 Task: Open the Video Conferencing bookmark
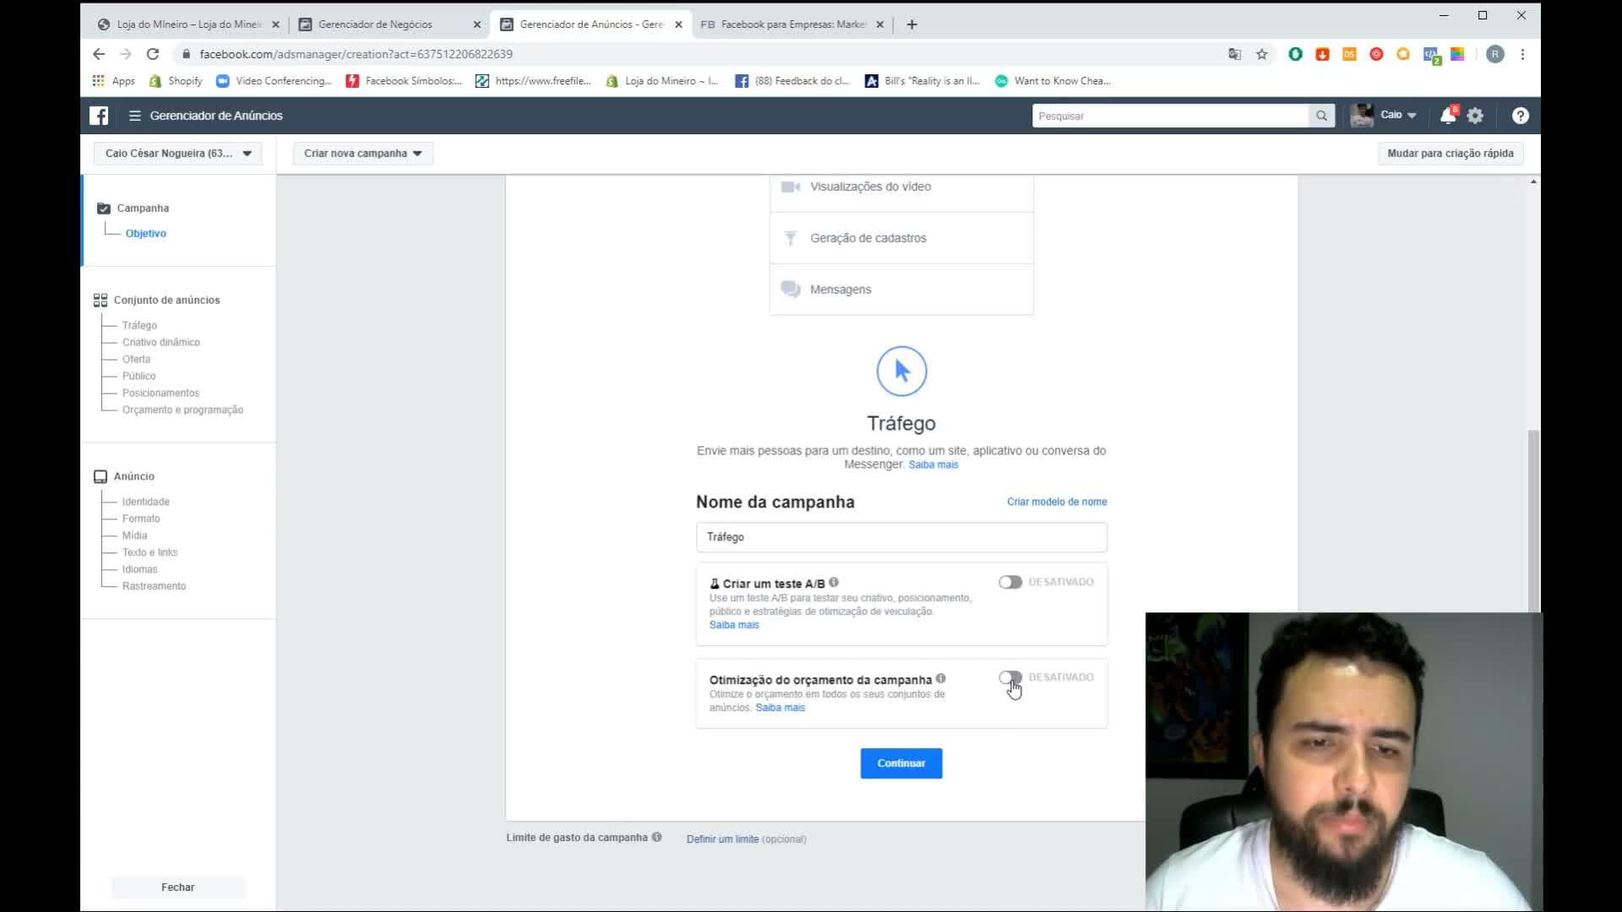(x=274, y=81)
